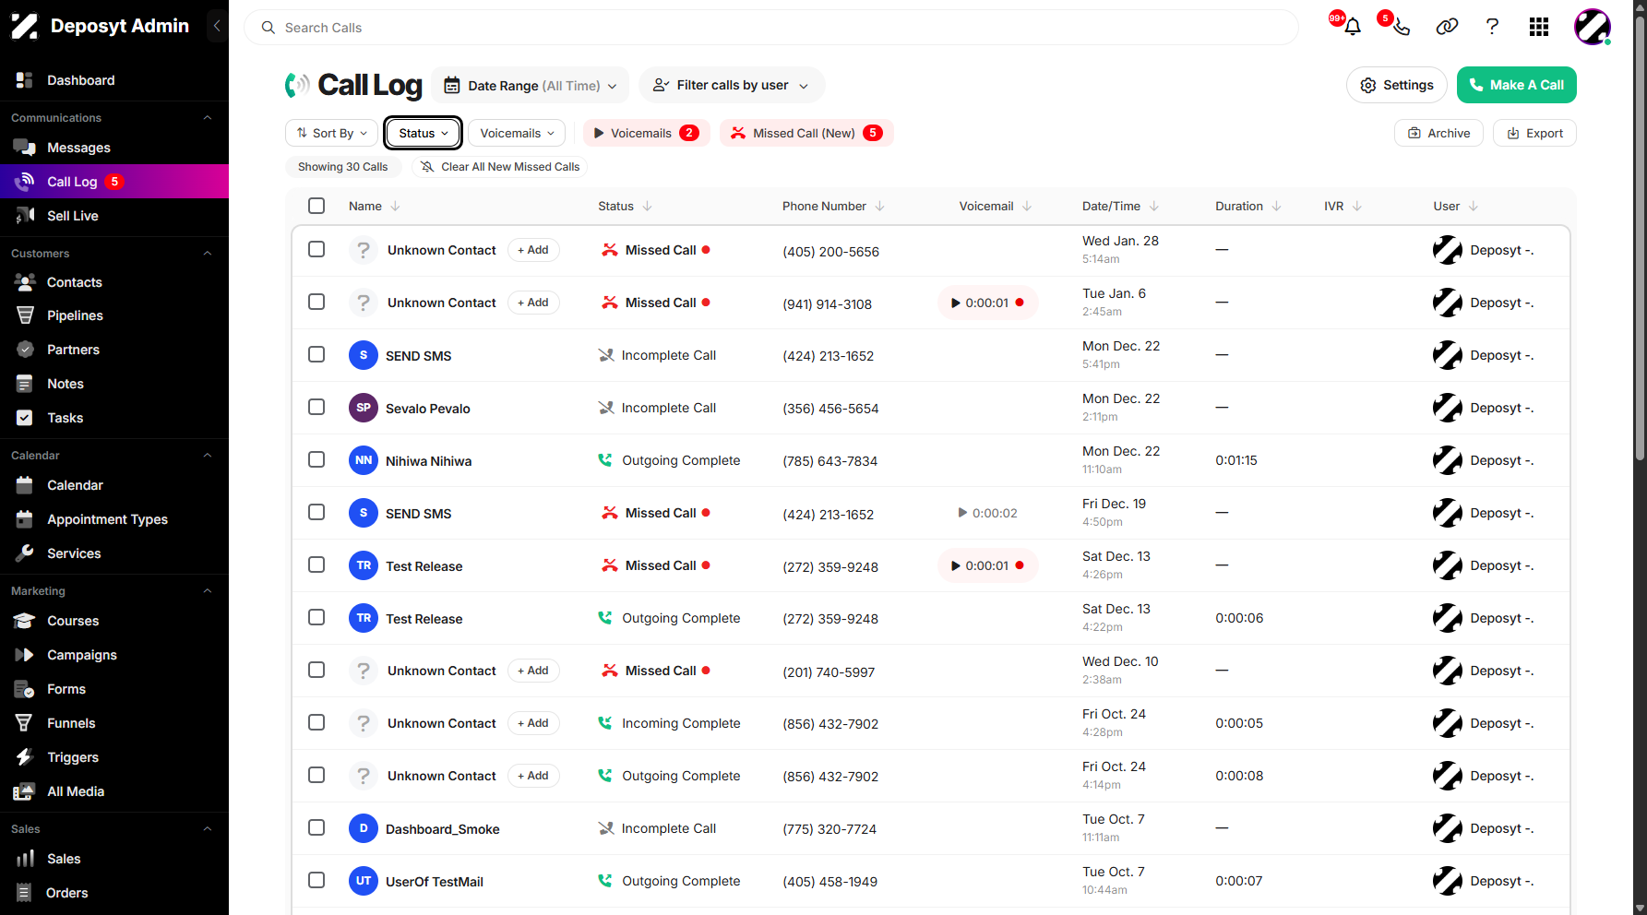This screenshot has height=915, width=1647.
Task: Filter by Missed Call (New) chip
Action: tap(806, 133)
